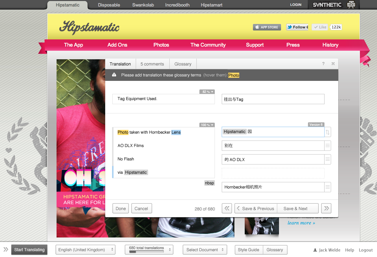Click the Help link
Viewport: 377px width, 257px height.
click(x=350, y=250)
